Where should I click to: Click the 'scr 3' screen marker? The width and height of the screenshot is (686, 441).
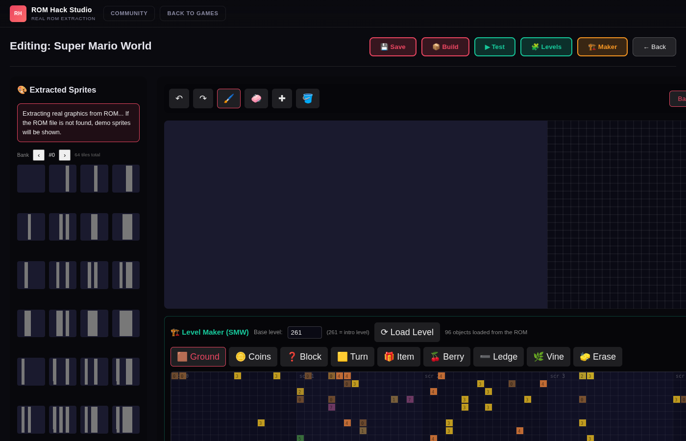pyautogui.click(x=558, y=376)
